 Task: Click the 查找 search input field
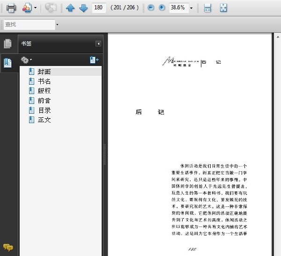(30, 24)
